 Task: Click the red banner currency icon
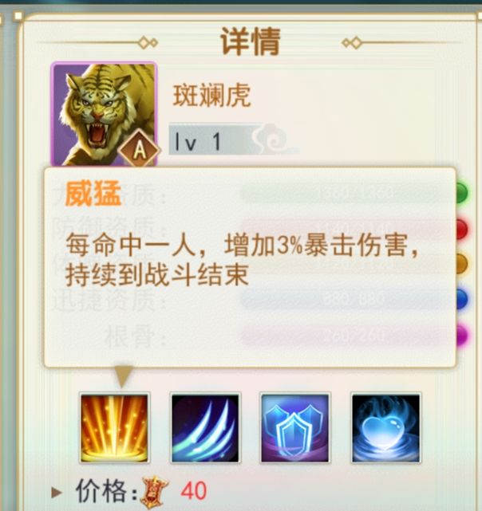tap(154, 492)
